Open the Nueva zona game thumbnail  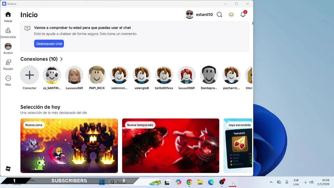coord(69,146)
